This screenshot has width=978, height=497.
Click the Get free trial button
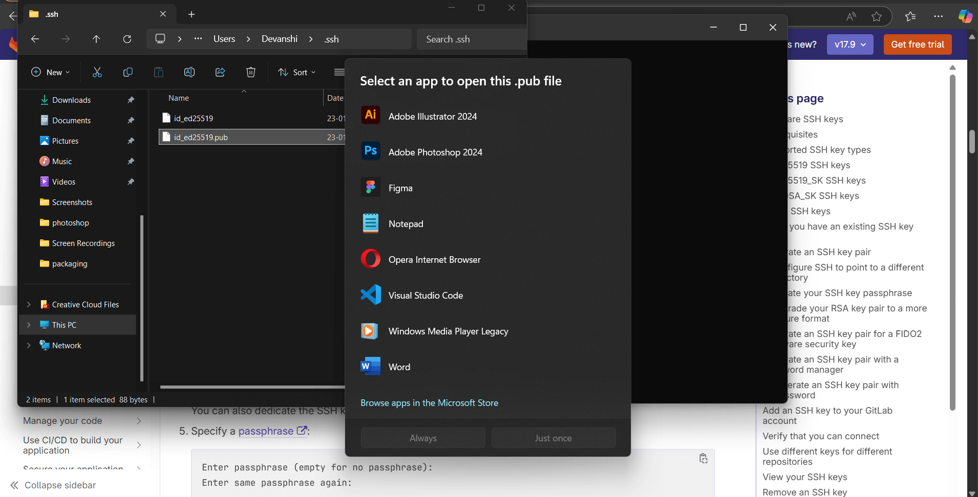point(918,44)
